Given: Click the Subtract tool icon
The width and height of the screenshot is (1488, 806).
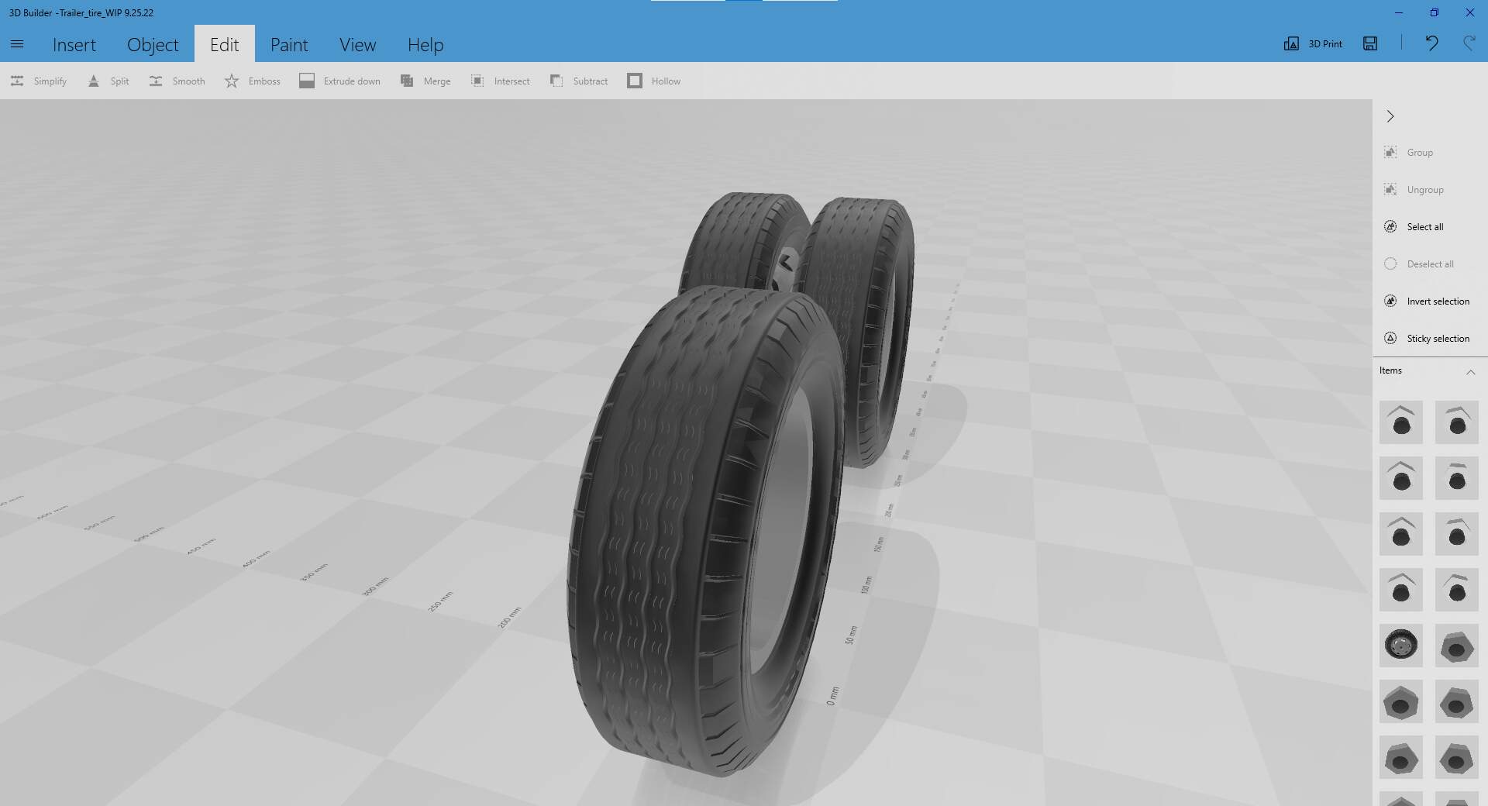Looking at the screenshot, I should point(556,81).
